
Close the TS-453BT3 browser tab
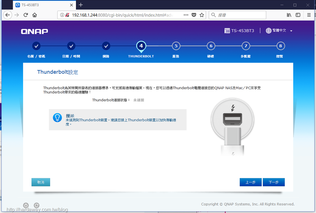[71, 5]
